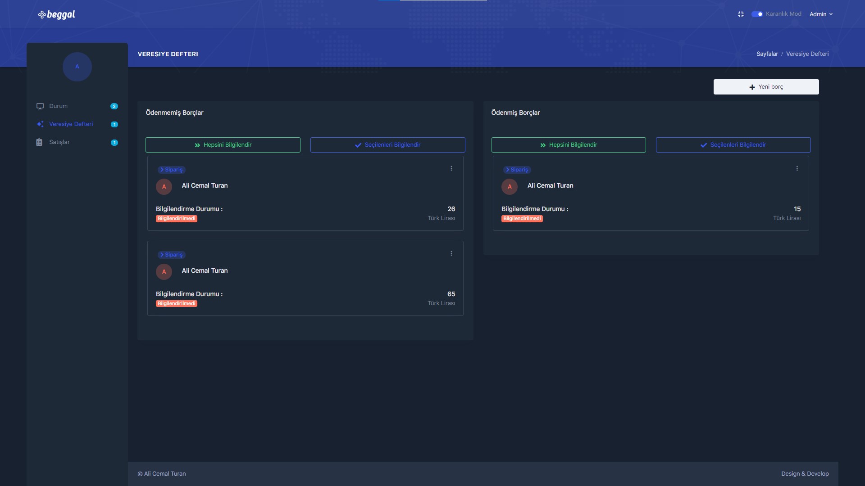865x486 pixels.
Task: Click Ali Cemal Turan on the 26 lira card
Action: (205, 185)
